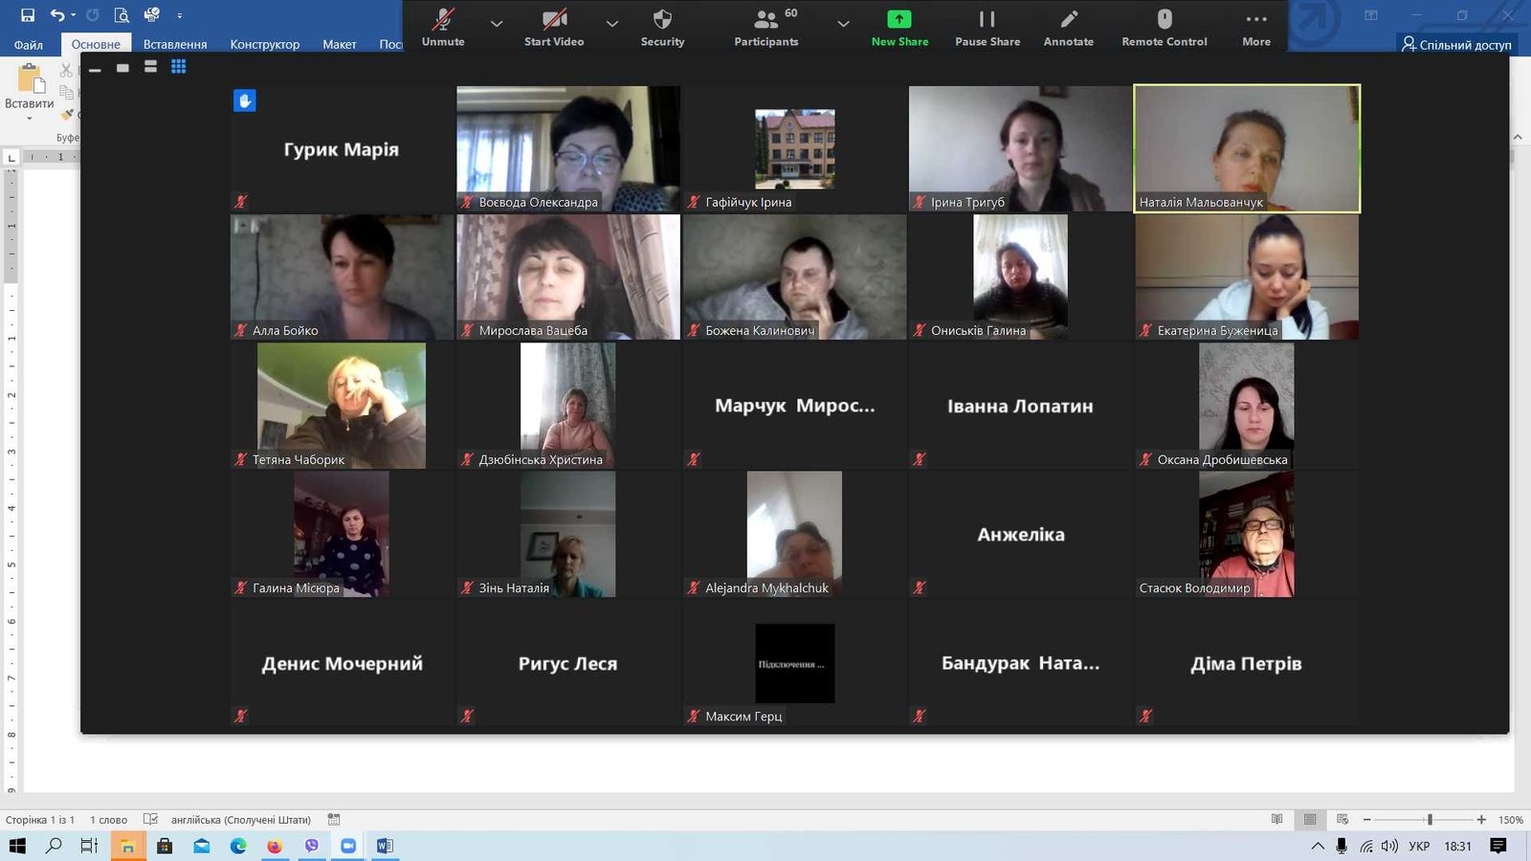Image resolution: width=1531 pixels, height=861 pixels.
Task: Click the green New Share button
Action: coord(899,27)
